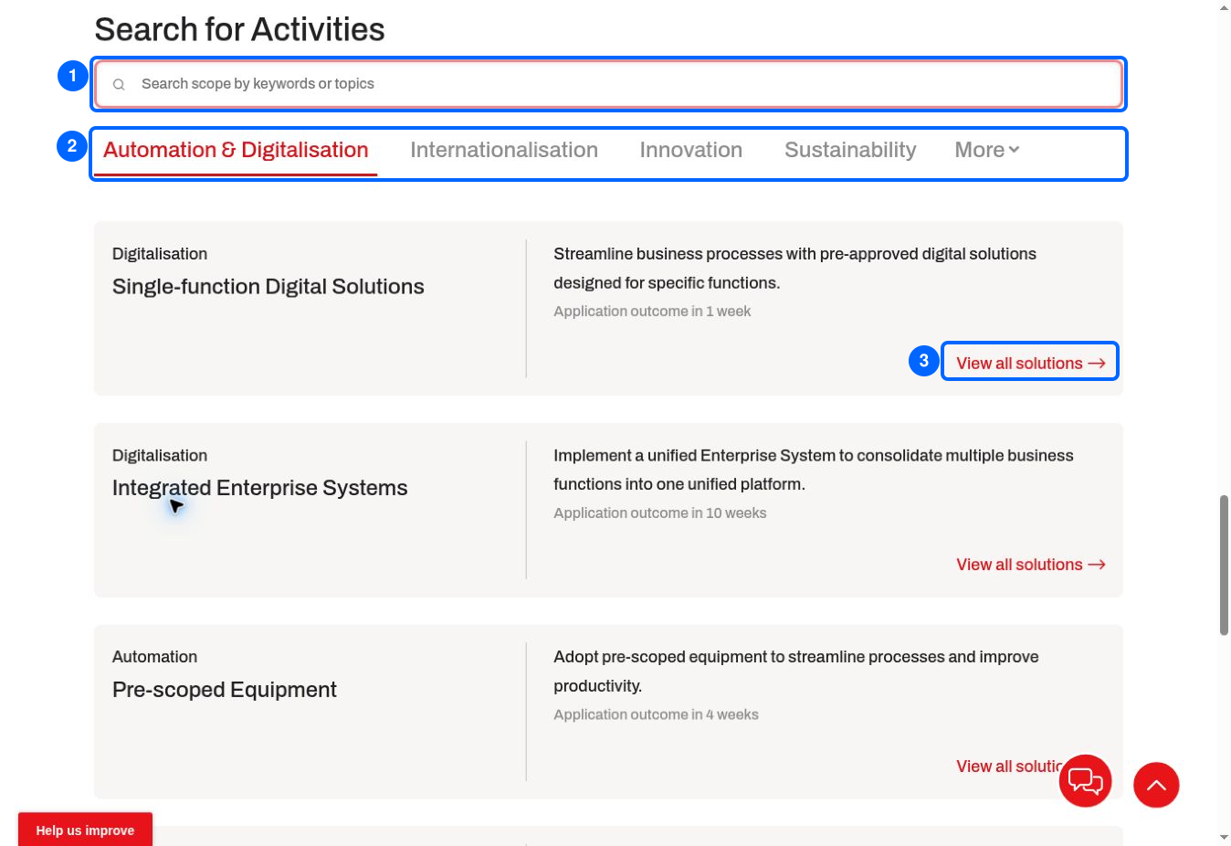The height and width of the screenshot is (846, 1231).
Task: Click the search magnifier icon
Action: pyautogui.click(x=119, y=84)
